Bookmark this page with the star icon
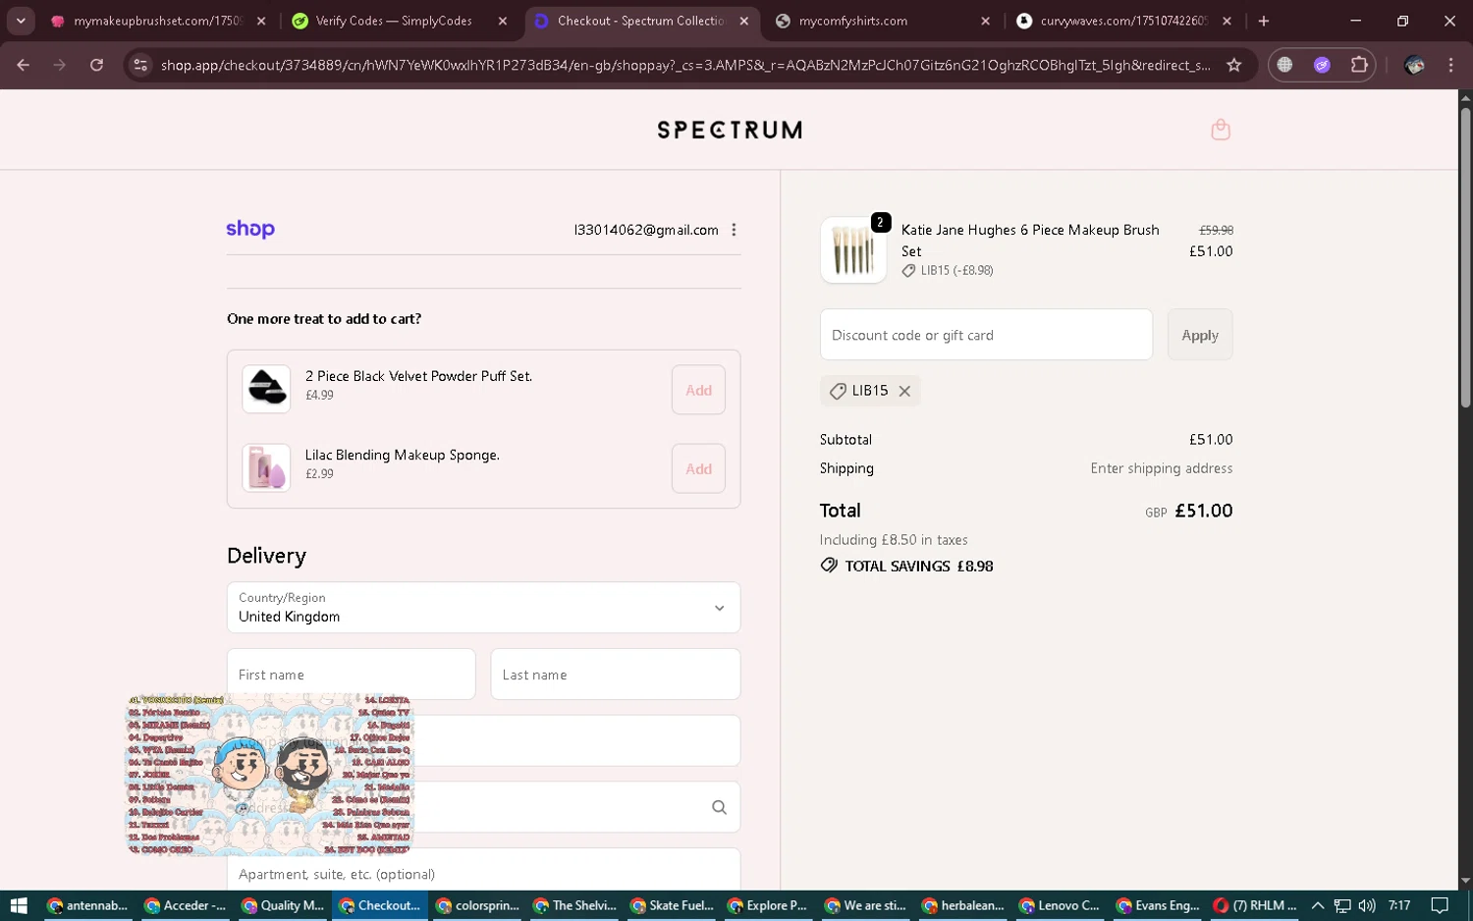 point(1234,65)
